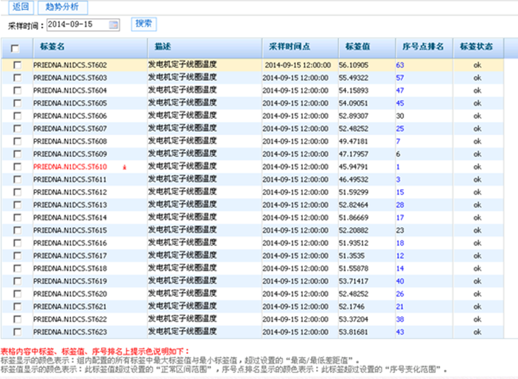Click the red tag name PRIEDNA.N1DCS.ST610
The height and width of the screenshot is (379, 518).
[70, 167]
